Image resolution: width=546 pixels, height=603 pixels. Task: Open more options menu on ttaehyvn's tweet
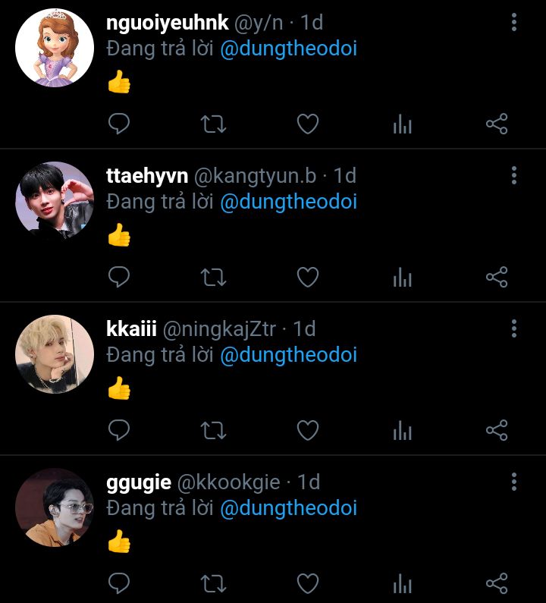click(x=514, y=175)
